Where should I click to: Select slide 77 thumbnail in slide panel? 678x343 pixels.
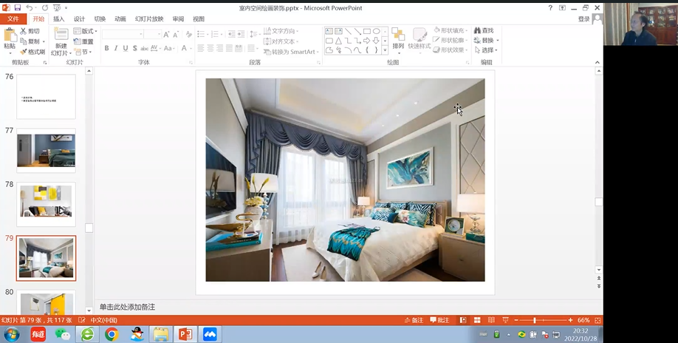tap(46, 151)
